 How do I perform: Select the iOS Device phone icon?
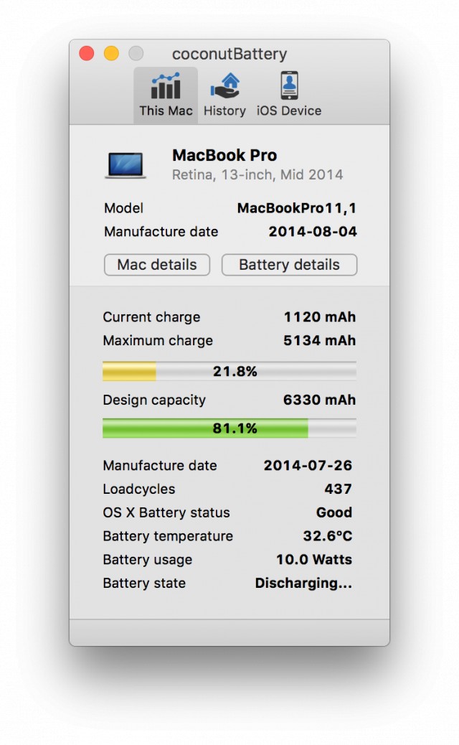click(x=289, y=86)
